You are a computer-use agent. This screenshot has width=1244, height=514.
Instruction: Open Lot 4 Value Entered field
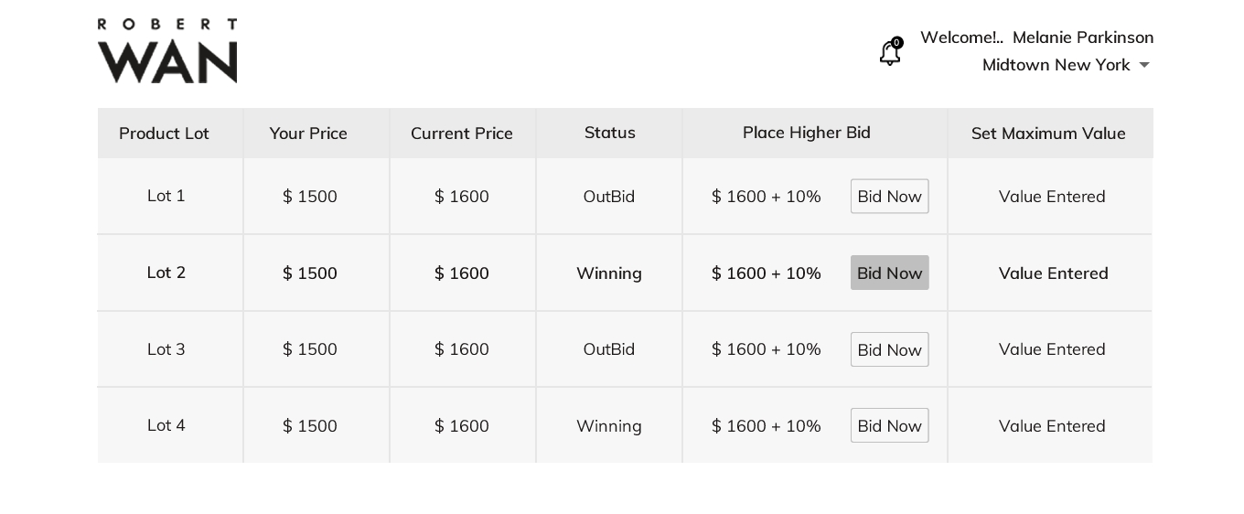[1052, 426]
